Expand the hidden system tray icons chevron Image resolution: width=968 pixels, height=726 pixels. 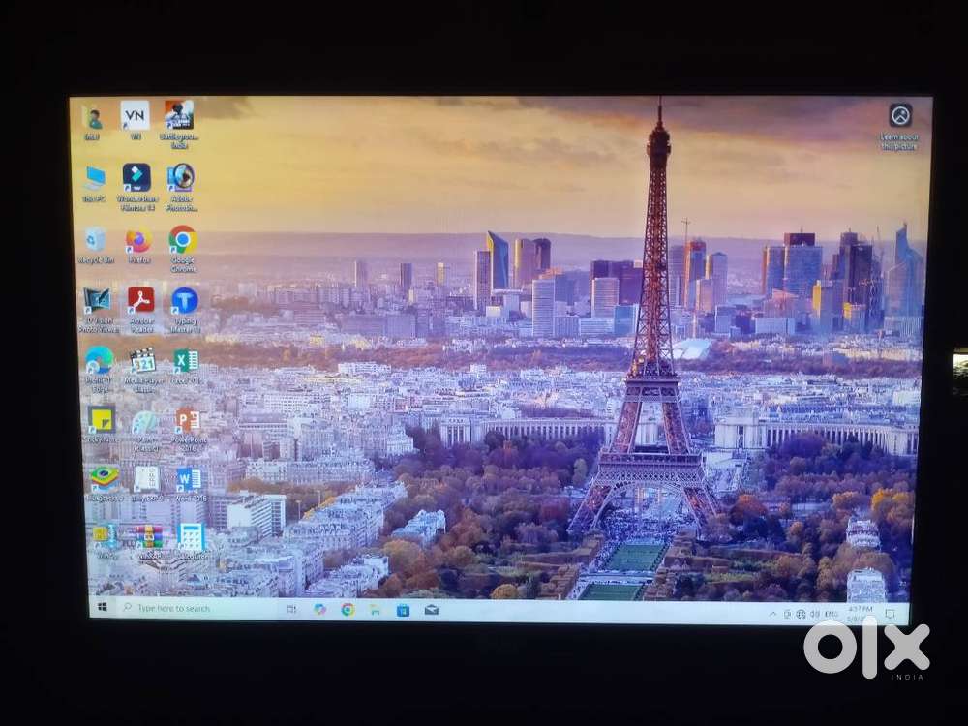click(x=772, y=614)
